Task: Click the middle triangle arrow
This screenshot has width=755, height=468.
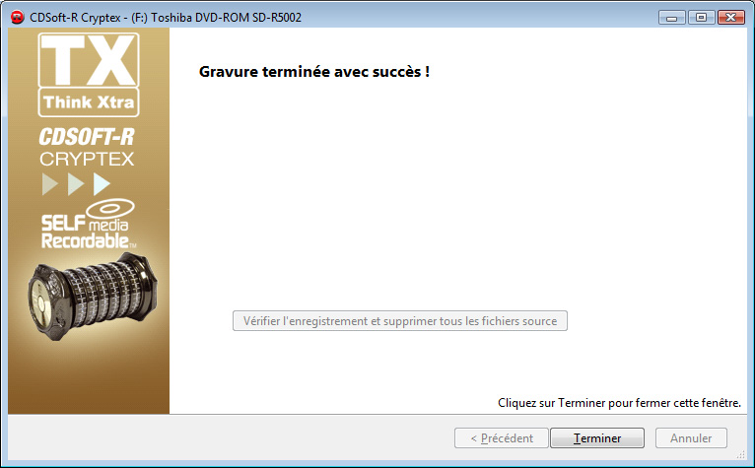Action: pos(76,184)
